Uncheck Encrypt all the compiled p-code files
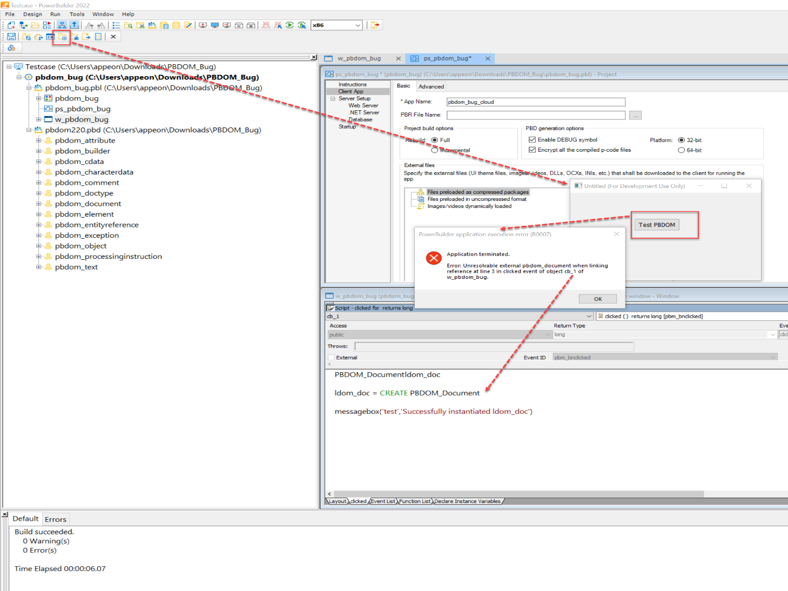 coord(532,150)
